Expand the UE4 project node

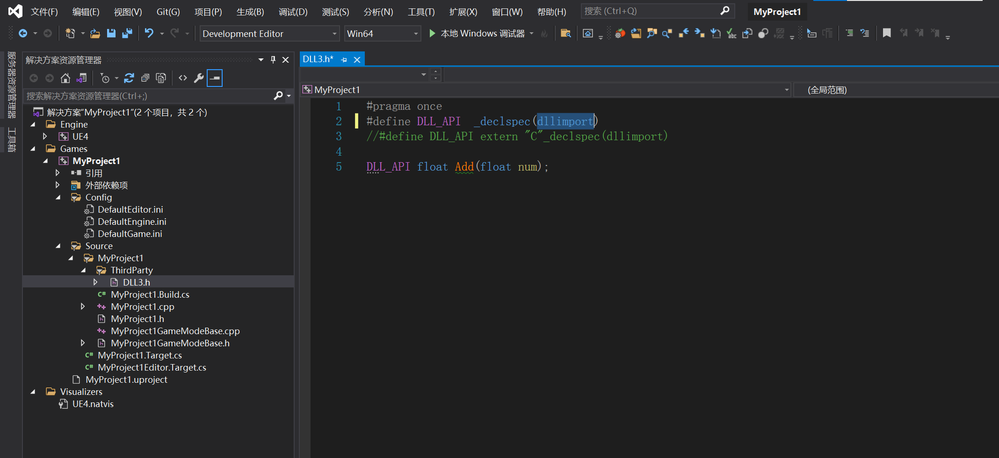pyautogui.click(x=45, y=136)
